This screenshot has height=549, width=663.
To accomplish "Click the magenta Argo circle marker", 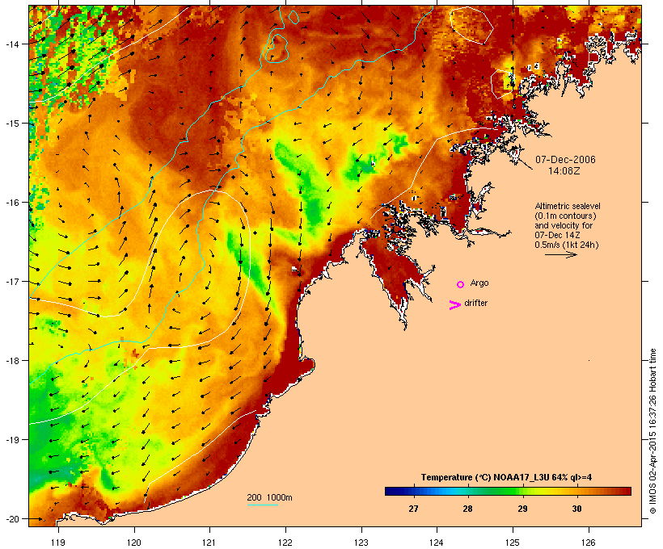I will (461, 284).
